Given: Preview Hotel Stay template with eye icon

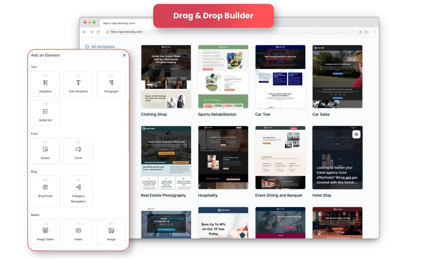Looking at the screenshot, I should [x=357, y=134].
